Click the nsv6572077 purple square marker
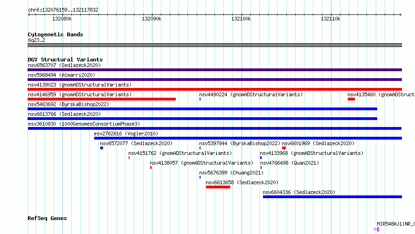Viewport: 415px width, 234px height. coord(102,148)
